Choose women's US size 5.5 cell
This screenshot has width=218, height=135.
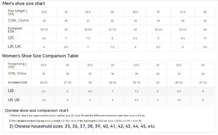tap(44, 91)
